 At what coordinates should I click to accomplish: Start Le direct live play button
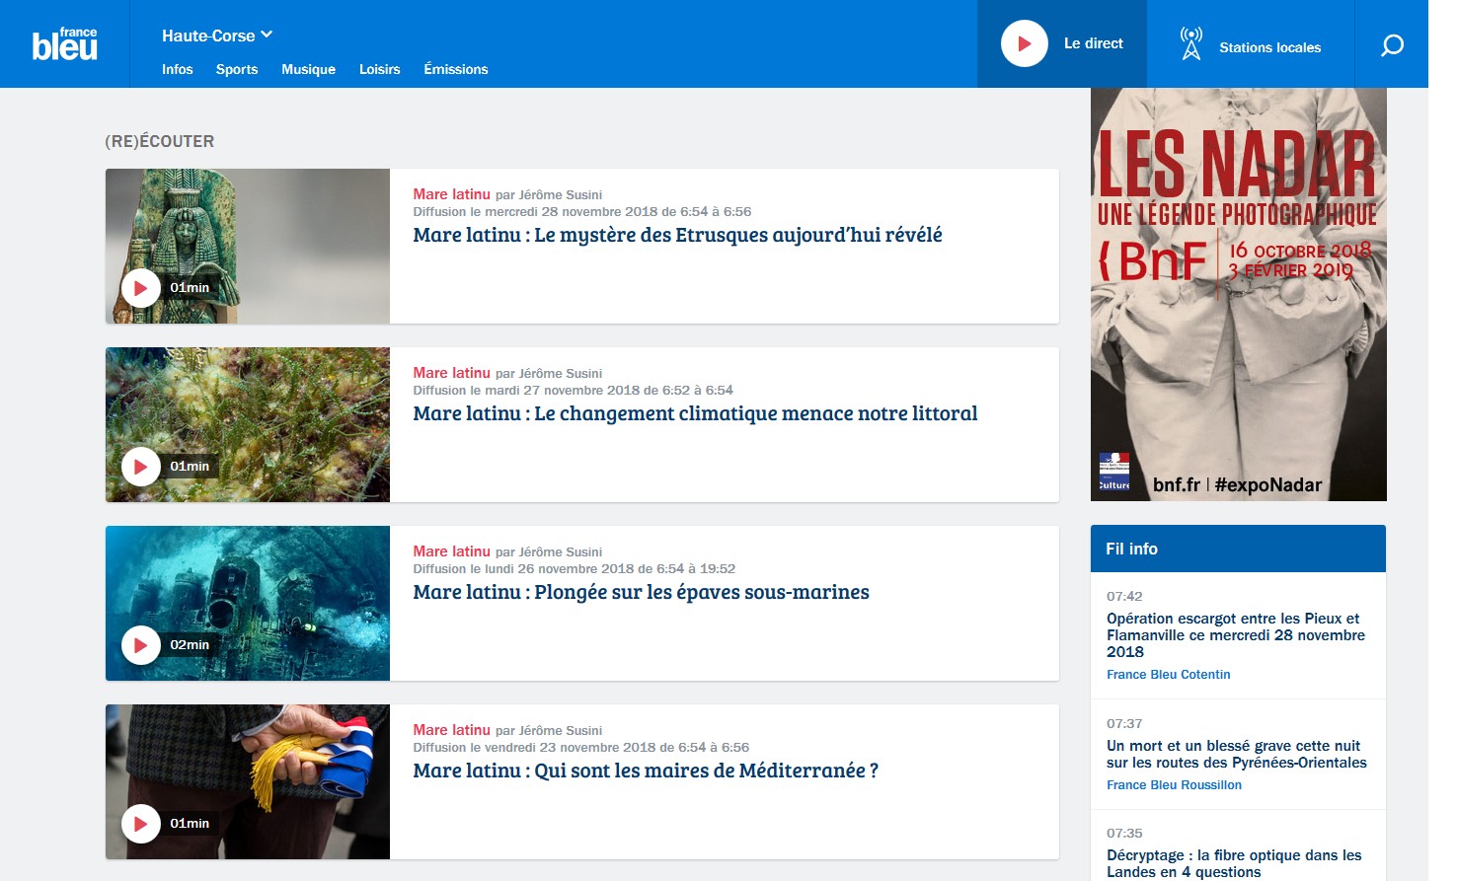(1024, 43)
